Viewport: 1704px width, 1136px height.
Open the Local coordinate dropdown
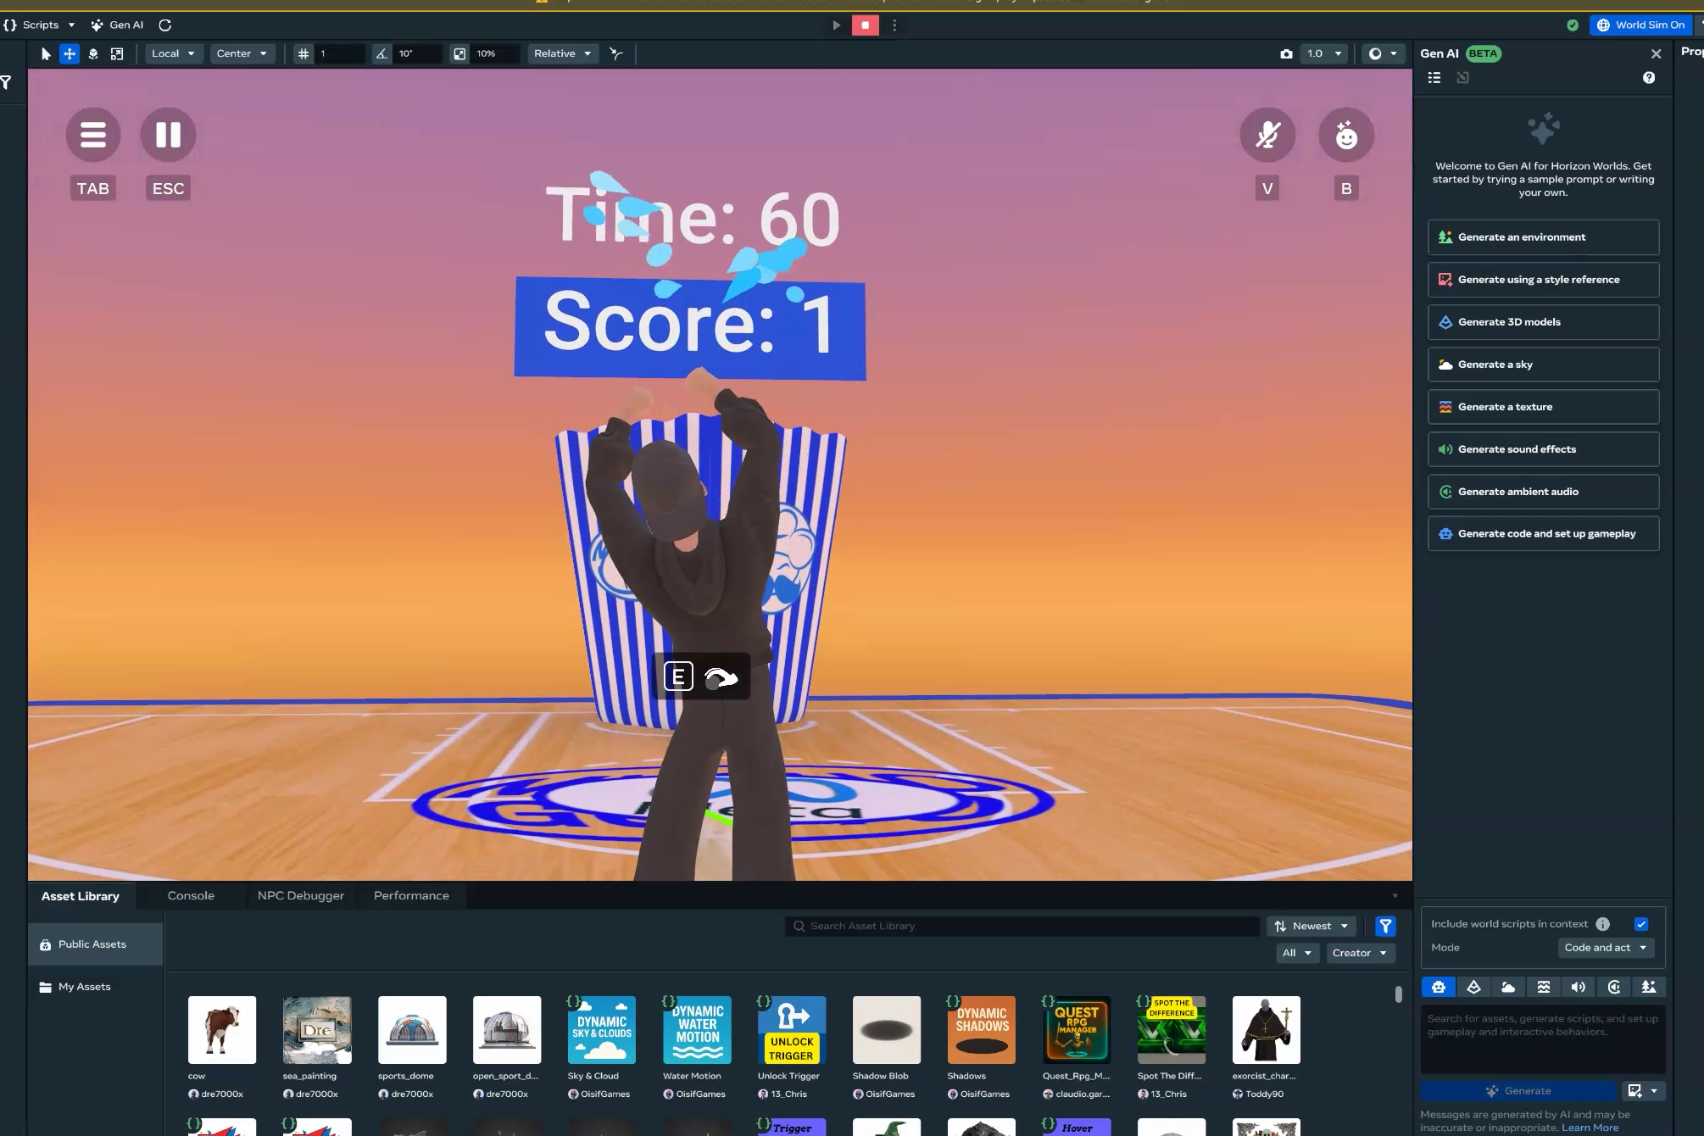(173, 53)
